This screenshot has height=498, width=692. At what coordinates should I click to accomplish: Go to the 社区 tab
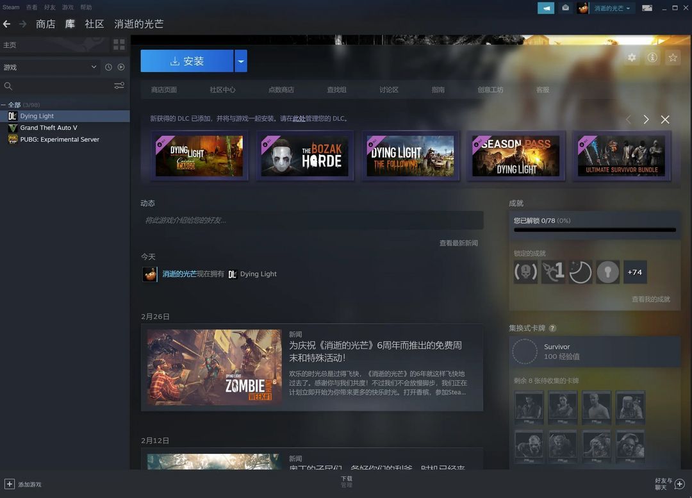pyautogui.click(x=94, y=24)
